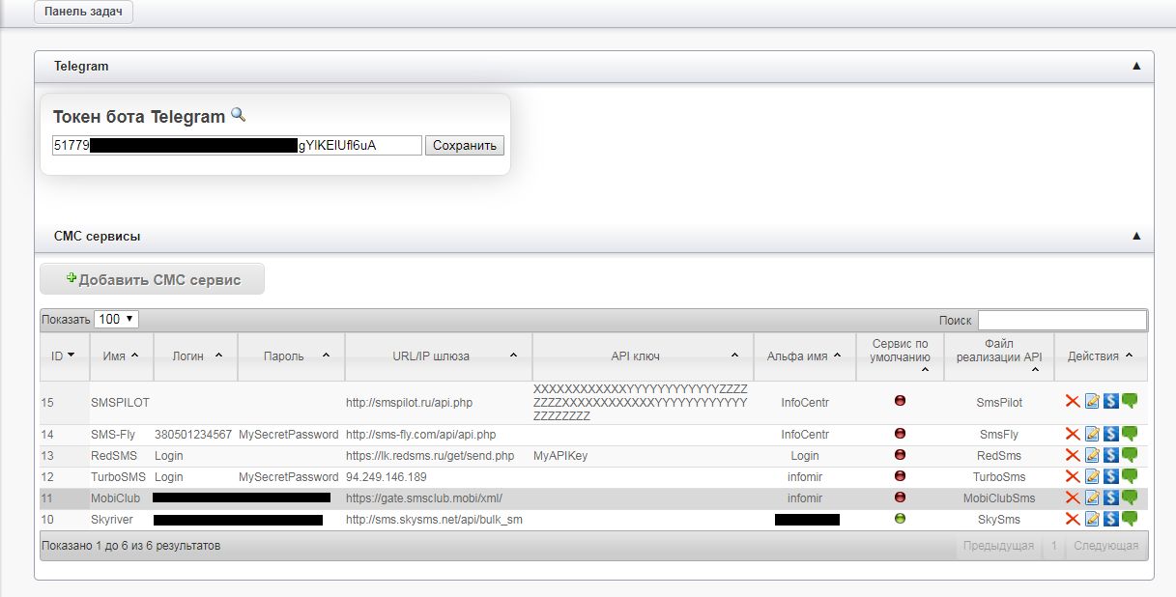
Task: Edit the Skyriver service entry
Action: pos(1092,519)
